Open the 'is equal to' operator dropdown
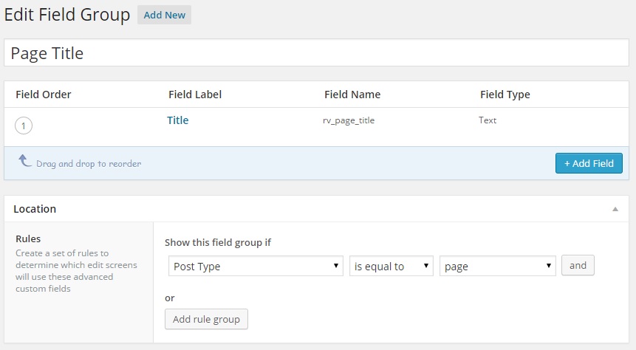The image size is (636, 350). click(x=391, y=266)
